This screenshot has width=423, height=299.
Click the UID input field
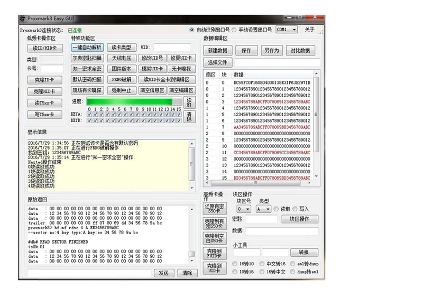coord(172,48)
